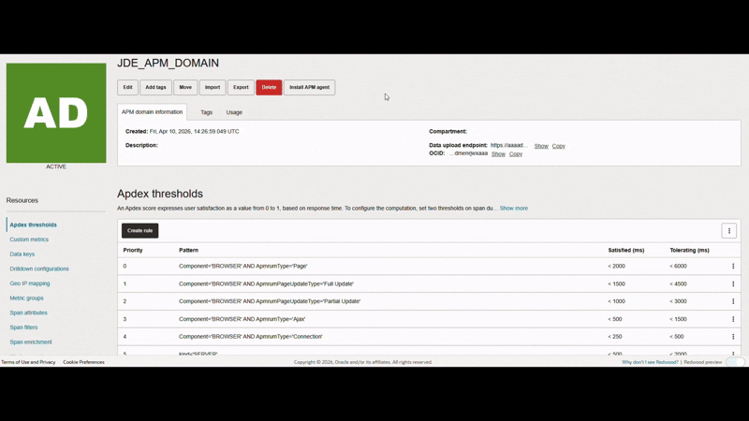This screenshot has width=749, height=421.
Task: Click pattern ApmrumType='Connection' cell
Action: (x=250, y=337)
